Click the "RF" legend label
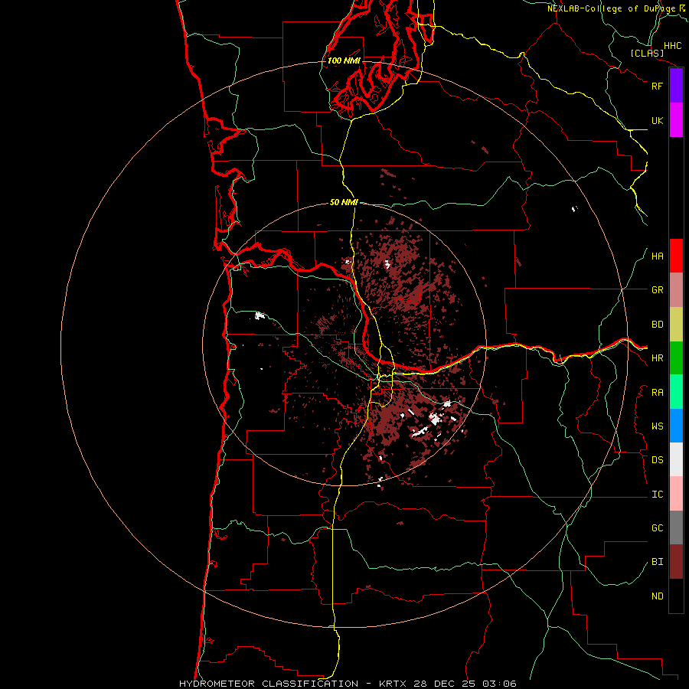 tap(657, 86)
